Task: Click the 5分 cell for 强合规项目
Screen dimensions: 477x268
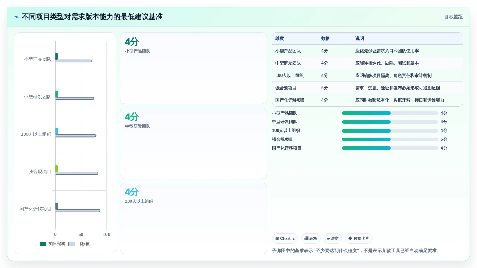Action: click(x=324, y=88)
